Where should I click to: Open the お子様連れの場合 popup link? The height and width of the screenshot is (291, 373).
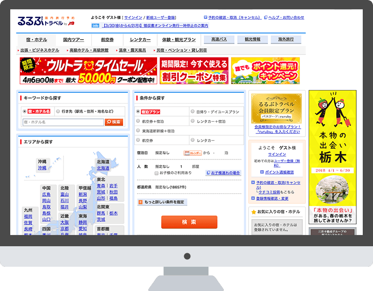click(x=225, y=173)
